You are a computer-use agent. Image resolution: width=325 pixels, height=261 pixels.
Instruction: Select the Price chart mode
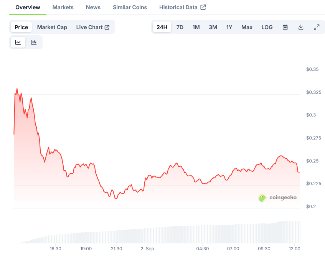(21, 27)
